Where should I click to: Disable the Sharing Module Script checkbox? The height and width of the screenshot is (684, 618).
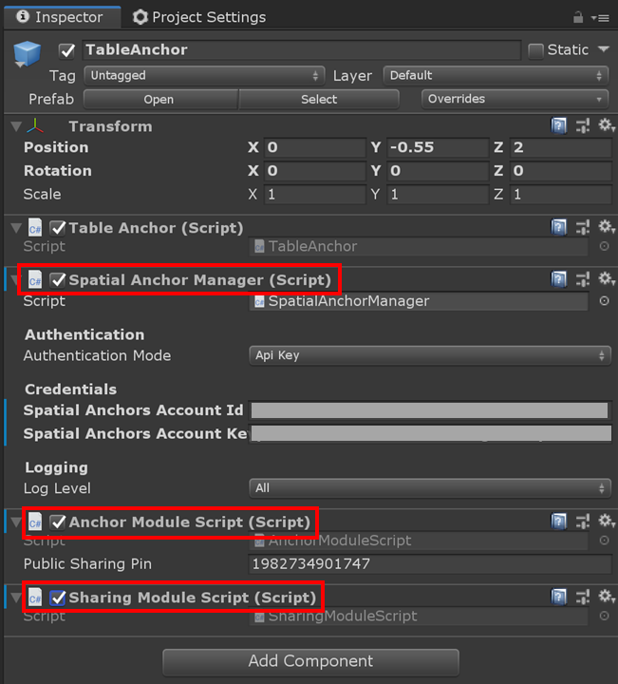pyautogui.click(x=57, y=598)
